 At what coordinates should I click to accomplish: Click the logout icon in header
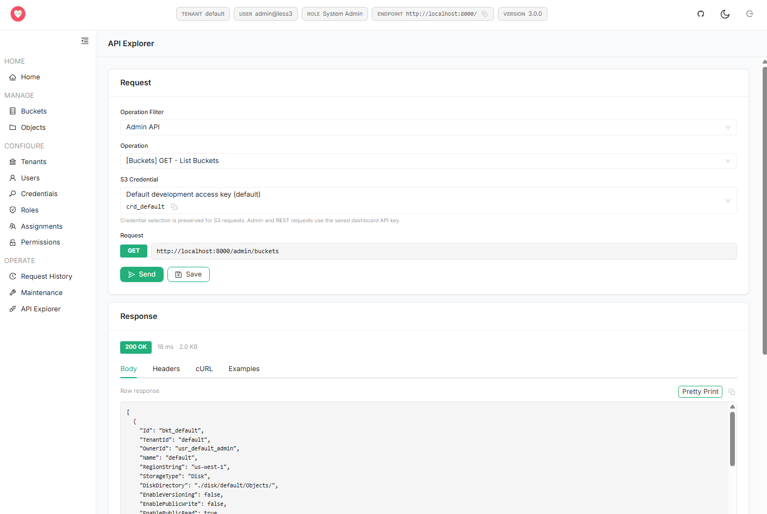(750, 14)
